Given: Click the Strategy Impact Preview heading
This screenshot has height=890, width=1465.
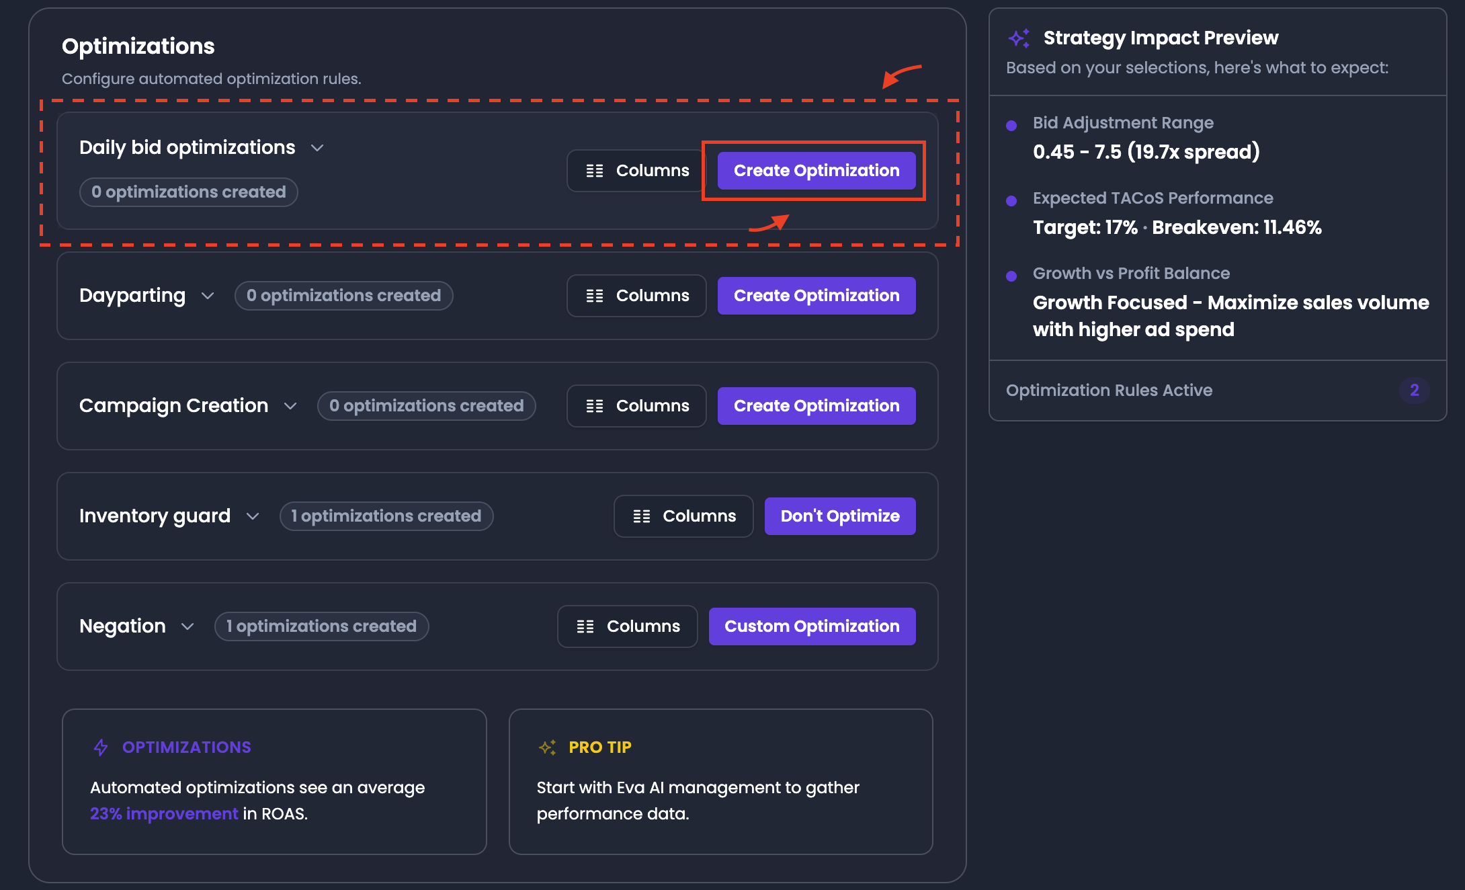Looking at the screenshot, I should (x=1161, y=38).
